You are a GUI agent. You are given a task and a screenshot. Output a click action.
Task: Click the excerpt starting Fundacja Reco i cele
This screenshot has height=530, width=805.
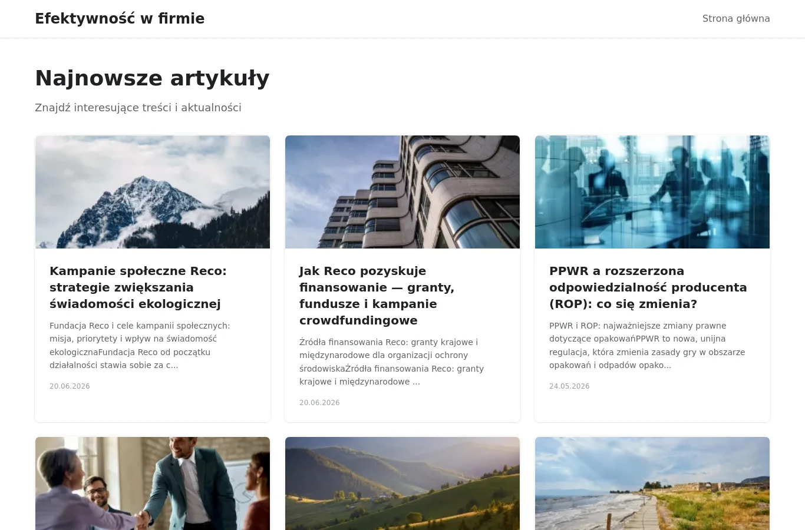140,345
